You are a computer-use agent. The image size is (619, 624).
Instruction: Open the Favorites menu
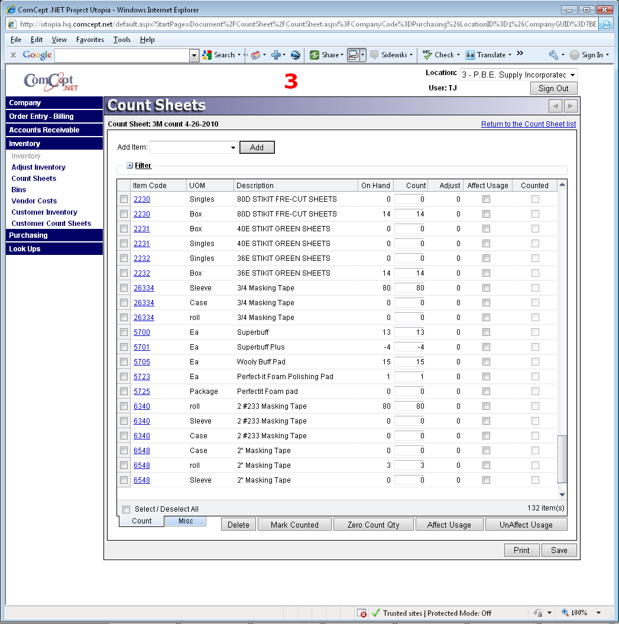coord(90,40)
